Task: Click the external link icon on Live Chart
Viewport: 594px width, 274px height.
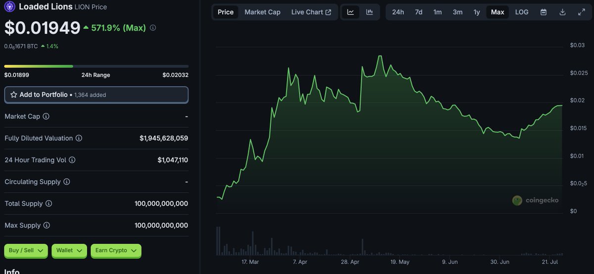Action: point(328,12)
